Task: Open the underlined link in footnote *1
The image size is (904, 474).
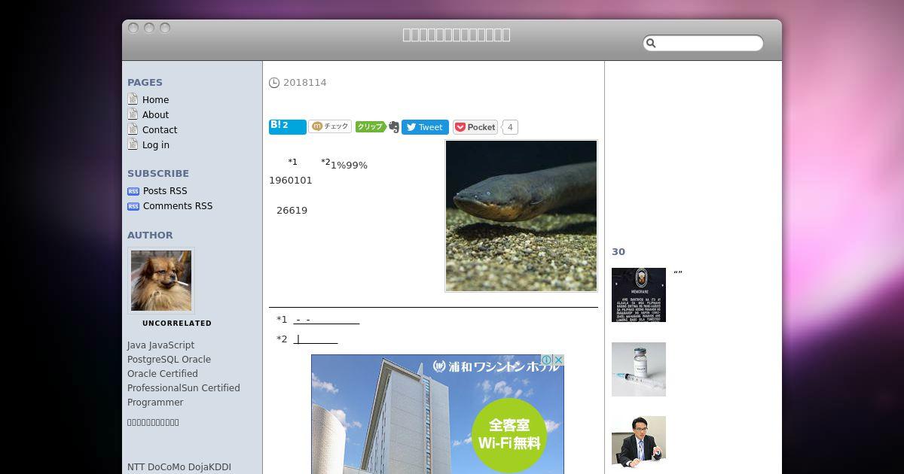Action: point(326,320)
